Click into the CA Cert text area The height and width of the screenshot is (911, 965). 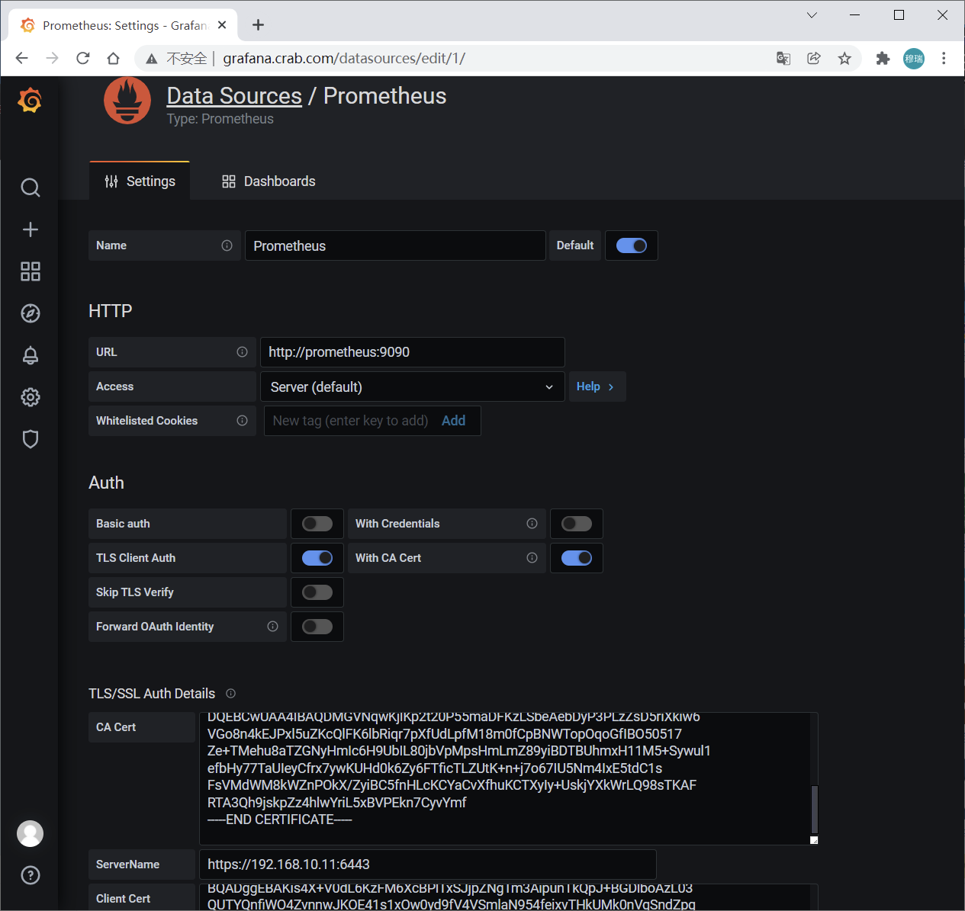(503, 778)
